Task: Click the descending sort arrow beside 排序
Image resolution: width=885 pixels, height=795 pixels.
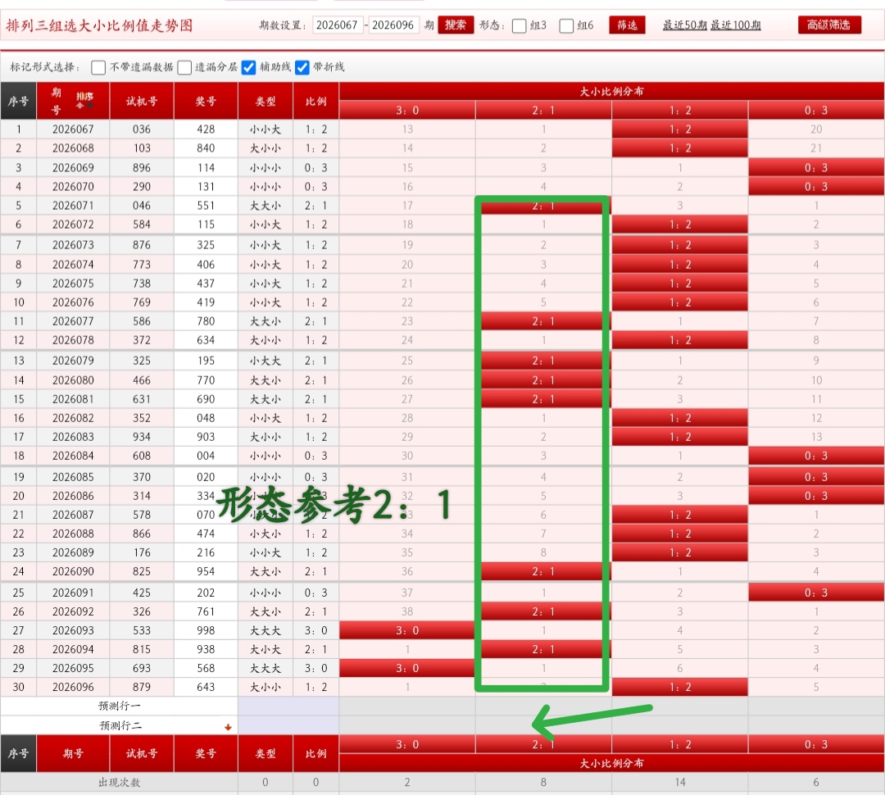Action: click(89, 105)
